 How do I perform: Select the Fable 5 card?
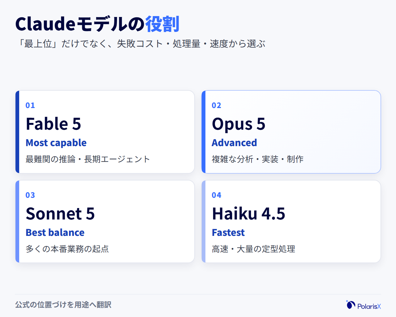click(105, 132)
